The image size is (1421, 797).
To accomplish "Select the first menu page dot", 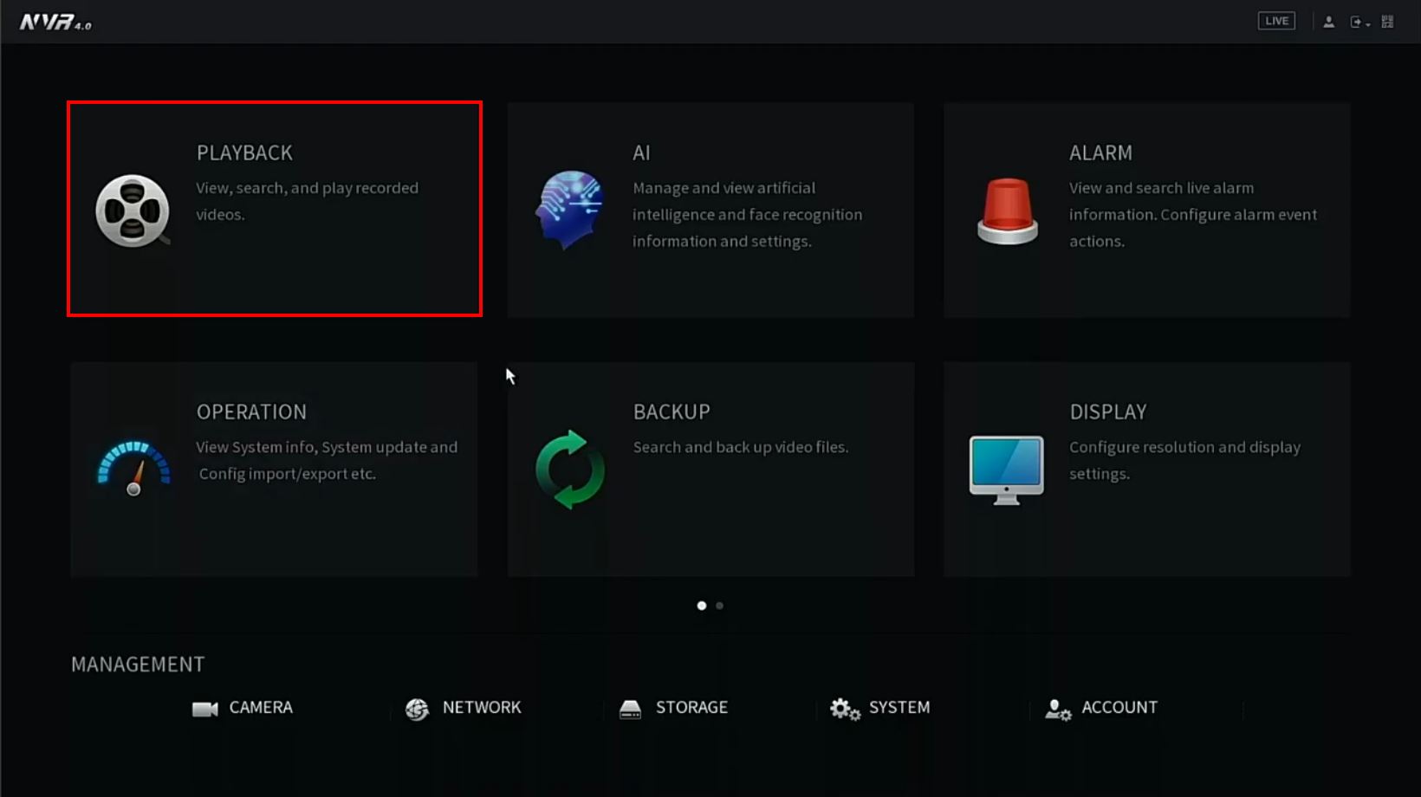I will pyautogui.click(x=702, y=606).
